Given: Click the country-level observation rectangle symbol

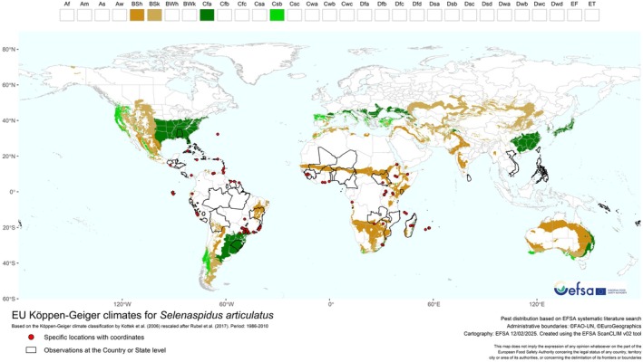Looking at the screenshot, I should 31,350.
